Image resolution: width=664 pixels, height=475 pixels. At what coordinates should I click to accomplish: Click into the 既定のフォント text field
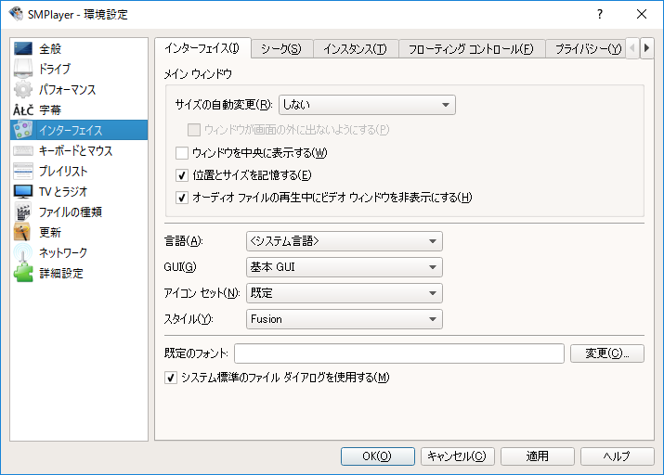coord(399,353)
